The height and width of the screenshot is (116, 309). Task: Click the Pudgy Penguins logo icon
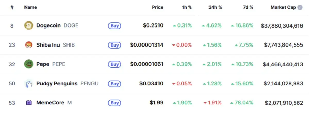(x=29, y=84)
